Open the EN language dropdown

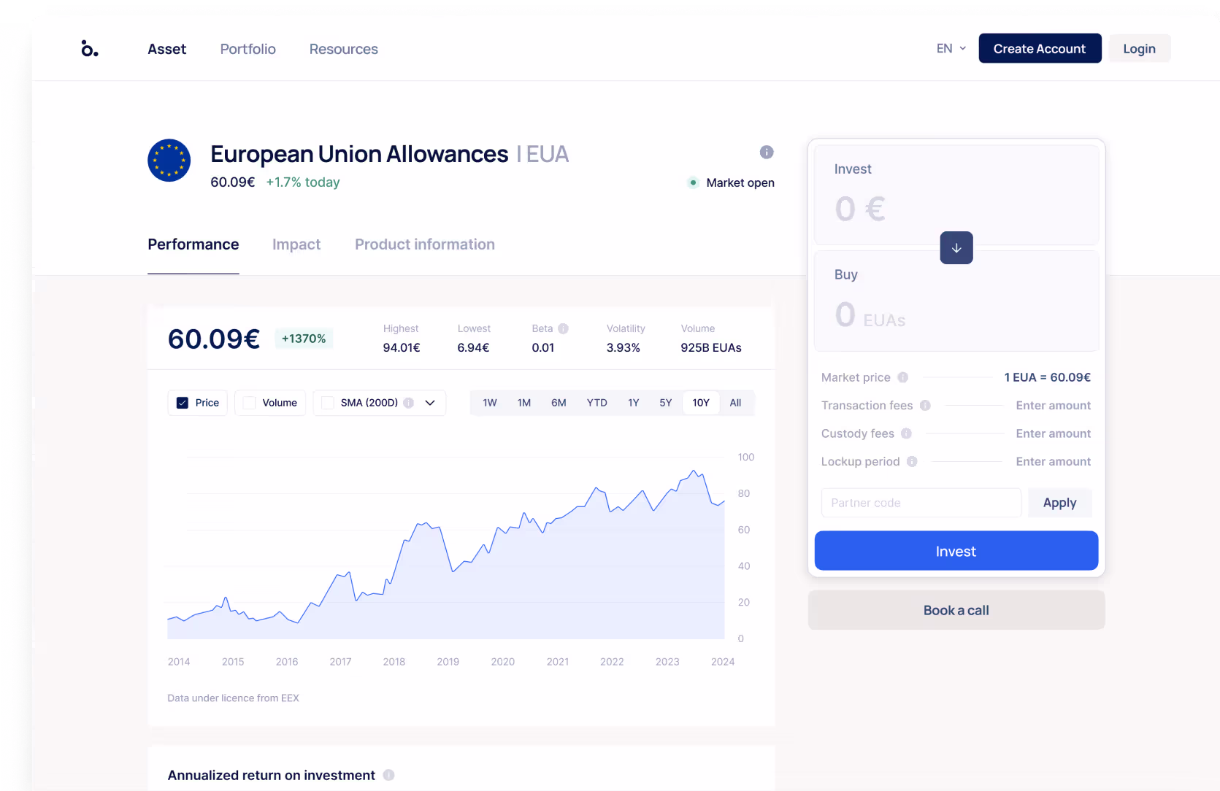tap(951, 48)
